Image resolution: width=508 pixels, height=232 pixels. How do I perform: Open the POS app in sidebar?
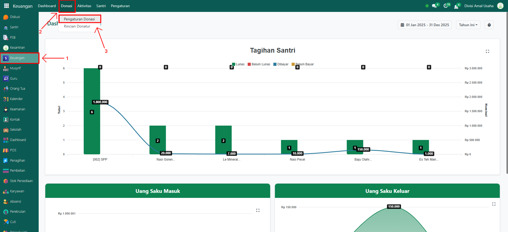coord(13,150)
